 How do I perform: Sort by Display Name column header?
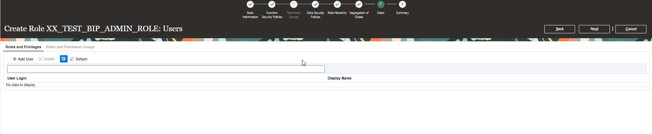point(340,78)
